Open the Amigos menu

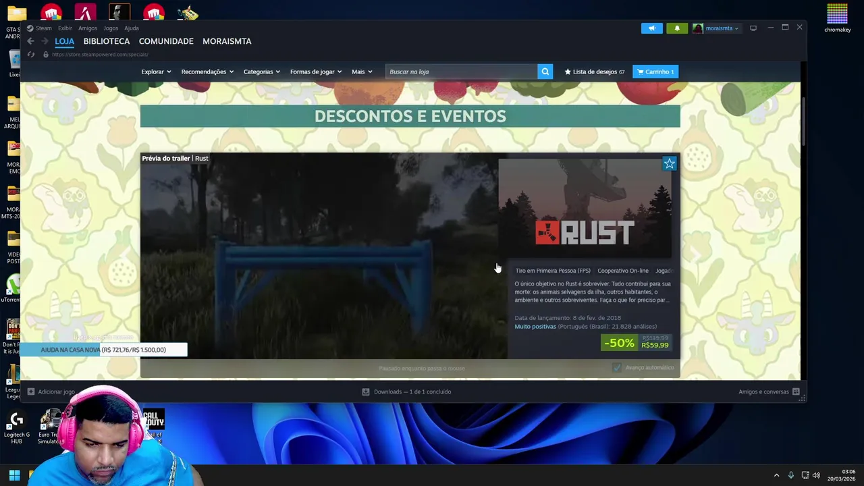[88, 28]
